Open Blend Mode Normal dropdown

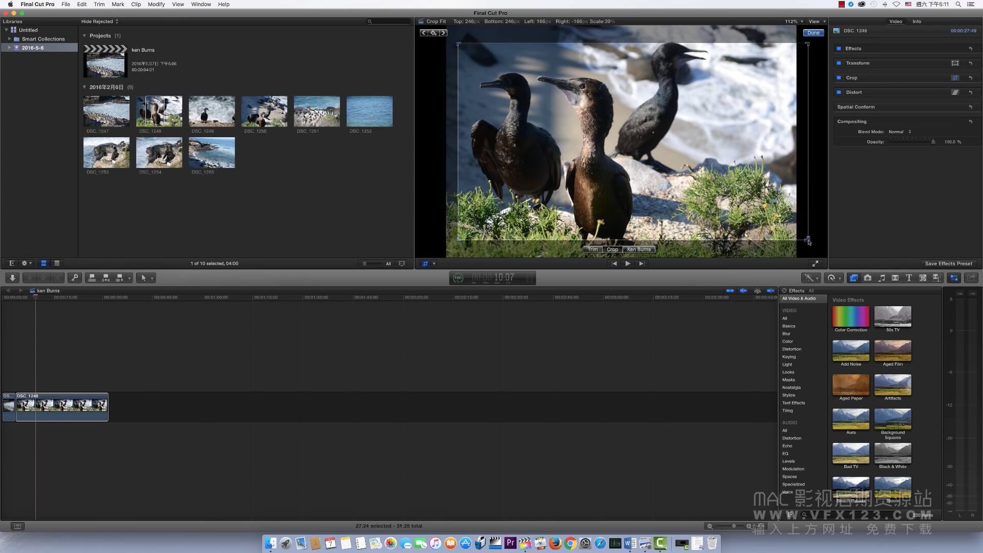[900, 132]
